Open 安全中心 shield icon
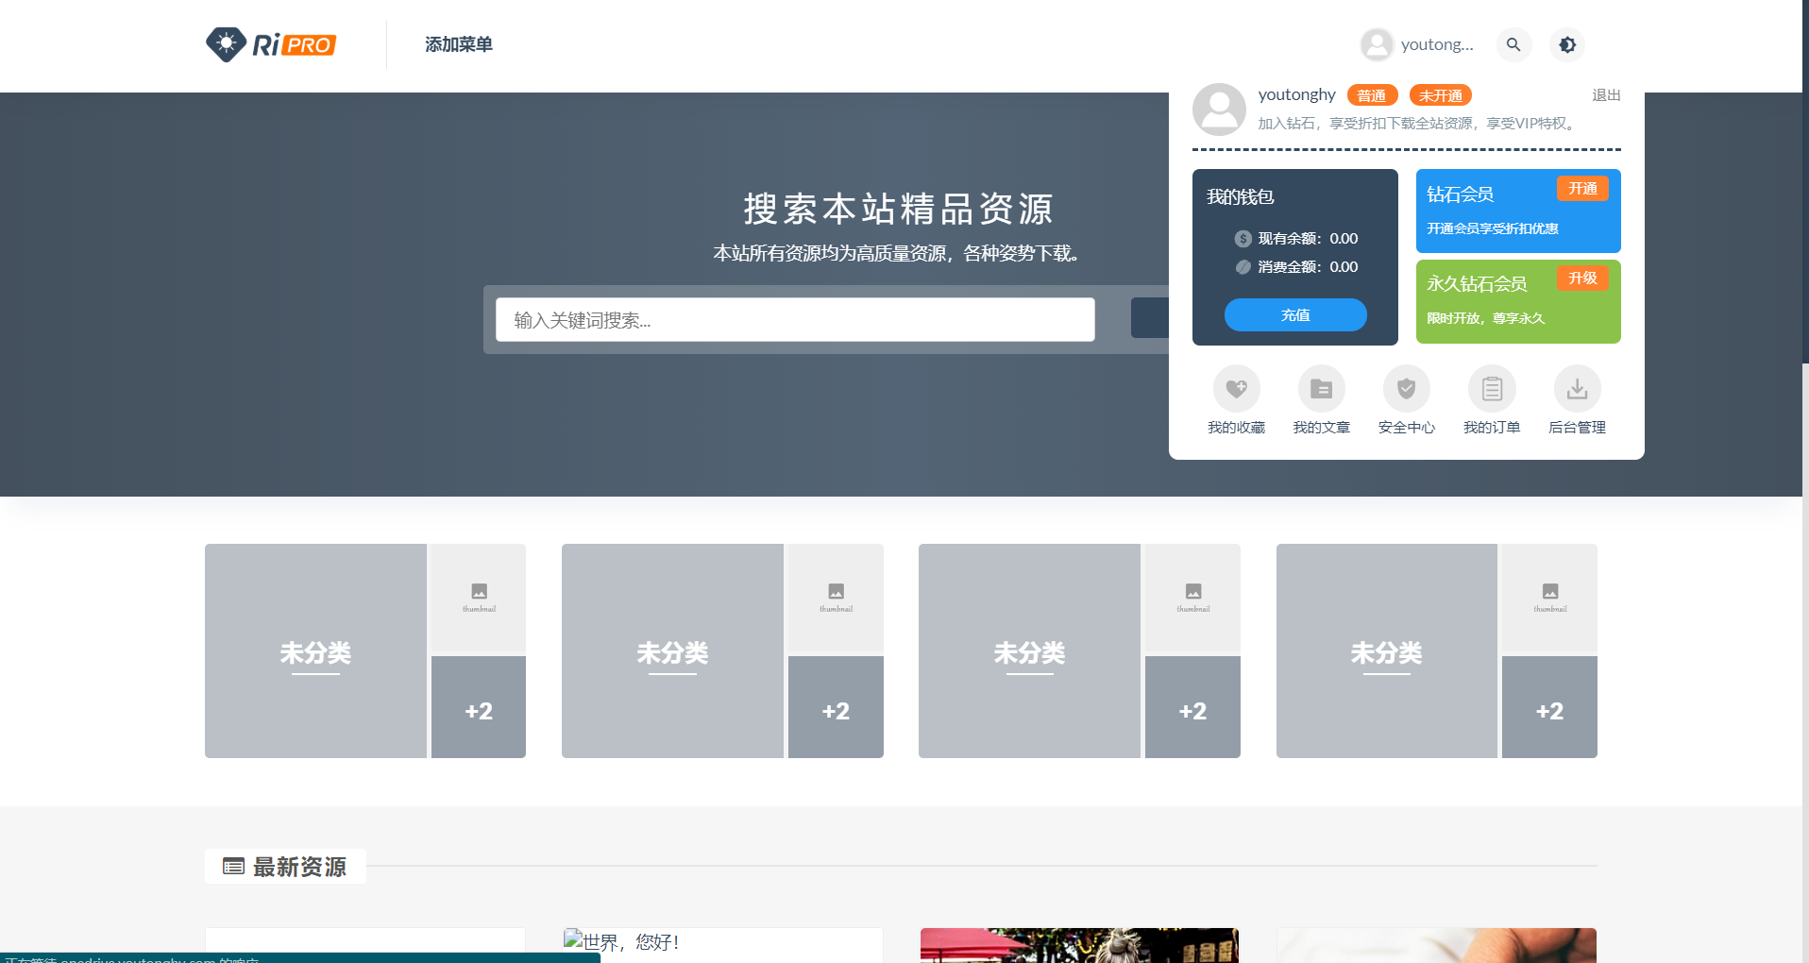The width and height of the screenshot is (1809, 963). 1407,389
